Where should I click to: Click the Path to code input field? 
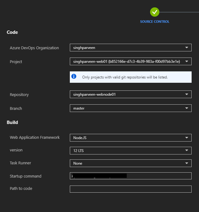(131, 189)
